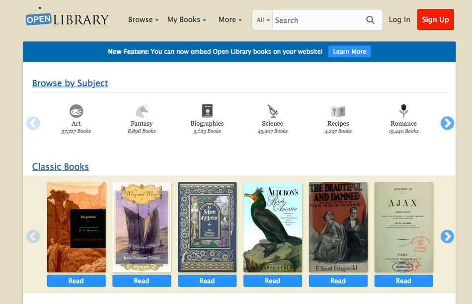Open the My Books dropdown
472x304 pixels.
(x=187, y=19)
